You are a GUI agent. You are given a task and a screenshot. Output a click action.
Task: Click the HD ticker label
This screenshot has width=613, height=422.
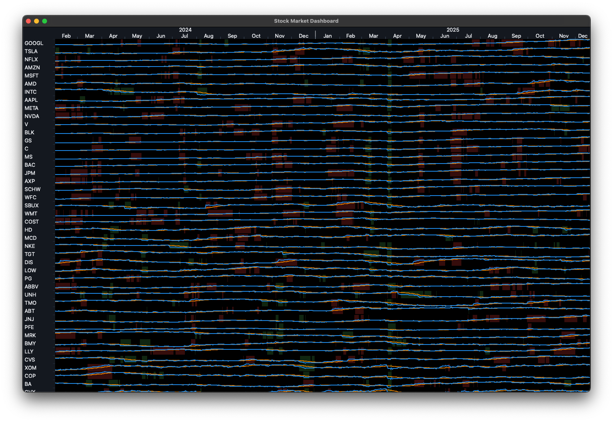(x=28, y=230)
